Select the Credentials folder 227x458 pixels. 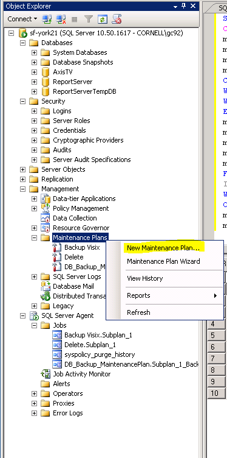(x=69, y=130)
